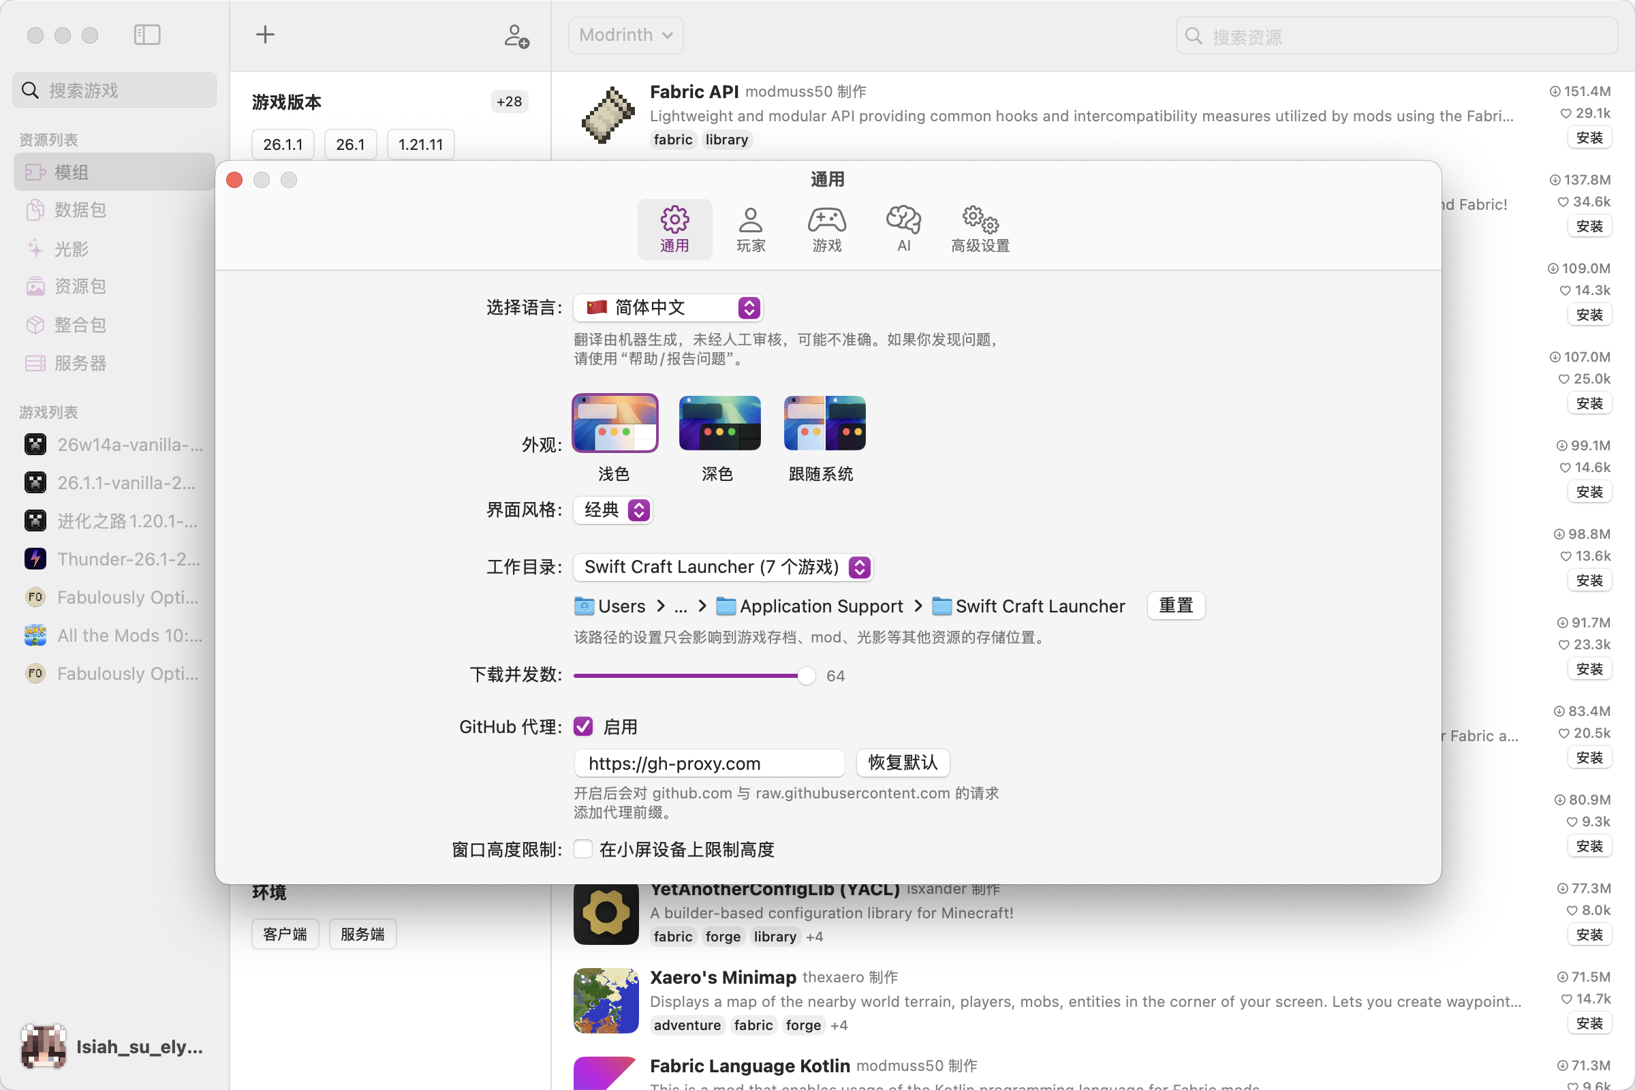Check 在小屏设备上限制高度 option
1635x1090 pixels.
[x=582, y=849]
